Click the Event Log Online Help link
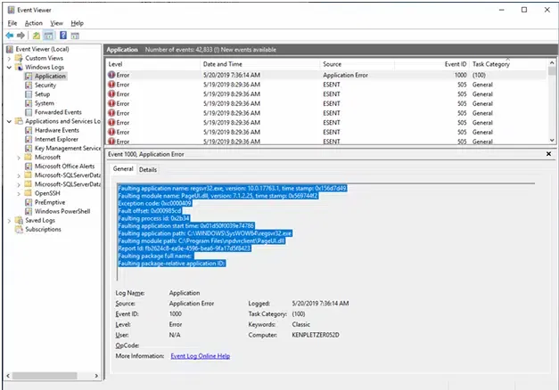Image resolution: width=559 pixels, height=390 pixels. coord(200,355)
